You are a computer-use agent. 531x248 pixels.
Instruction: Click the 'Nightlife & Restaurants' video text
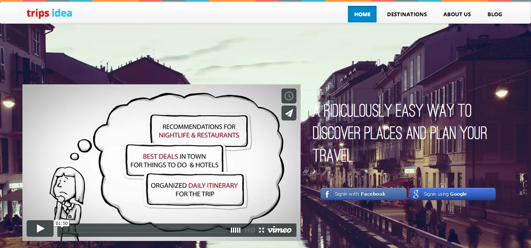point(199,135)
